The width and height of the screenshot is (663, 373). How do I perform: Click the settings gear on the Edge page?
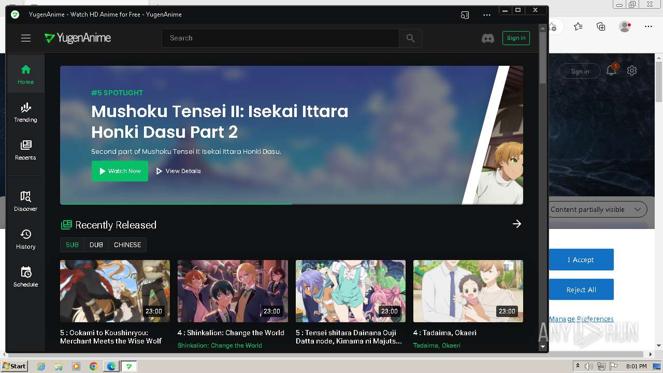(x=631, y=70)
